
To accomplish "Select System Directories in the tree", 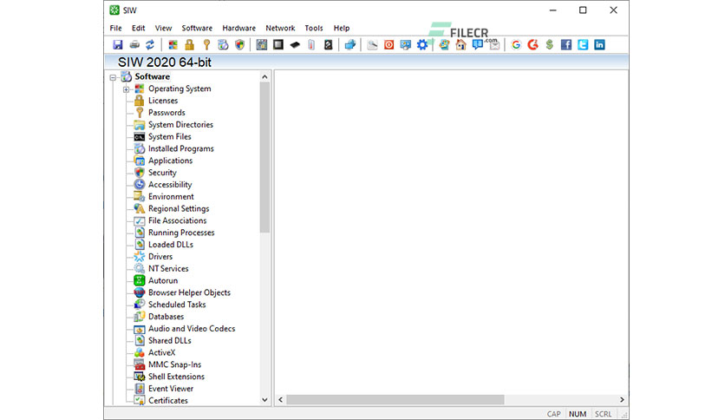I will tap(180, 124).
